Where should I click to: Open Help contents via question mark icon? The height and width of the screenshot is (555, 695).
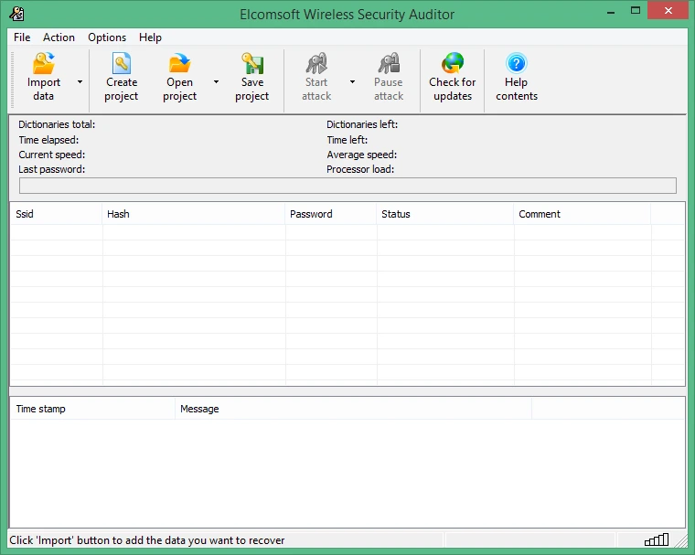pos(517,63)
